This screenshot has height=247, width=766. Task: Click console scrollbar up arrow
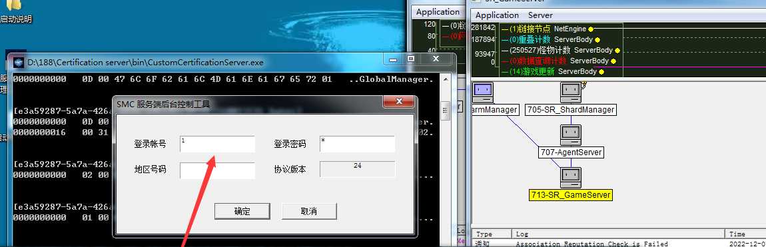click(x=445, y=80)
